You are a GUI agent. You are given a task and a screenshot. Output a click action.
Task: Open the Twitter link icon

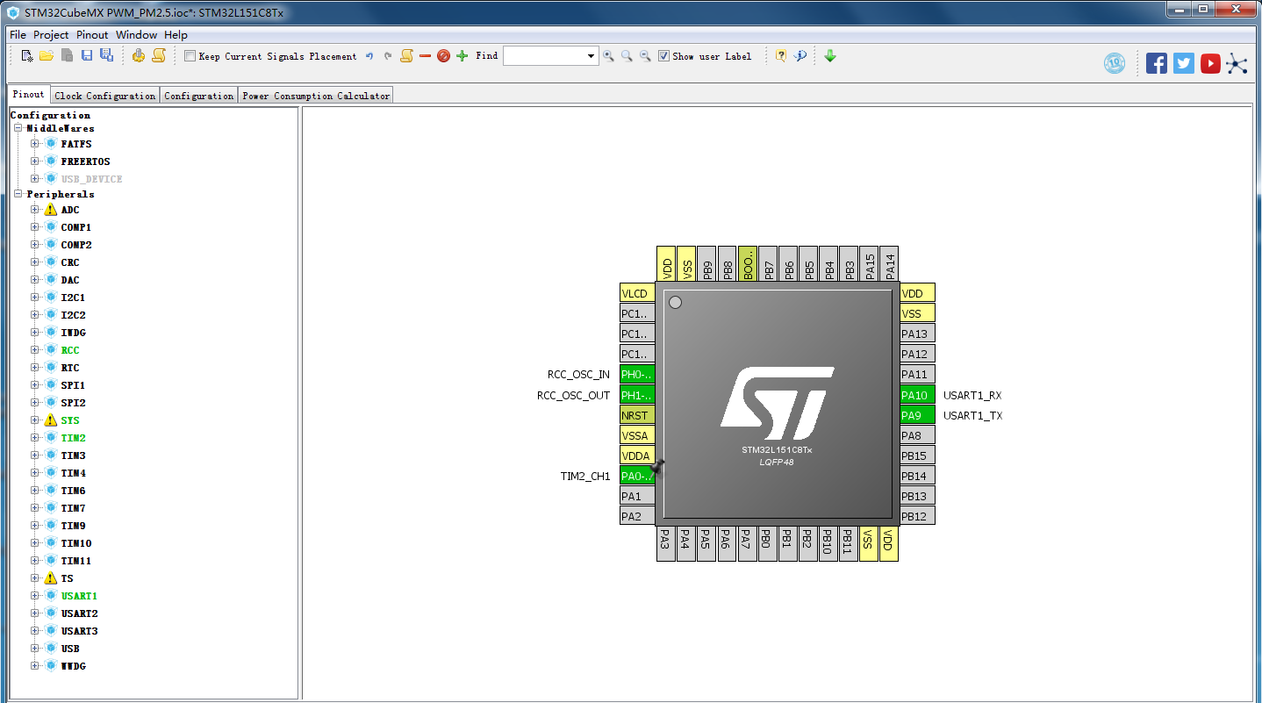tap(1184, 63)
